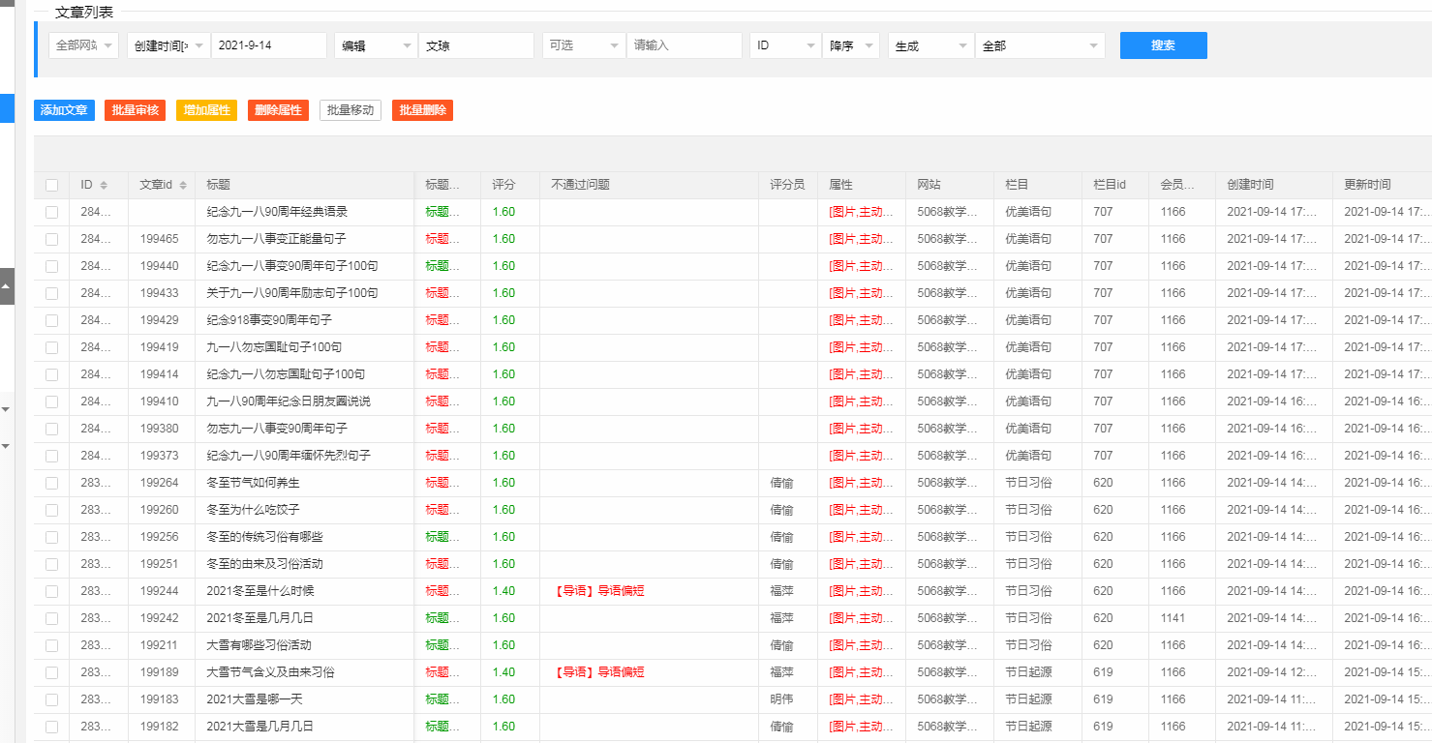Expand the ID sort-field dropdown
This screenshot has width=1432, height=743.
(x=785, y=45)
